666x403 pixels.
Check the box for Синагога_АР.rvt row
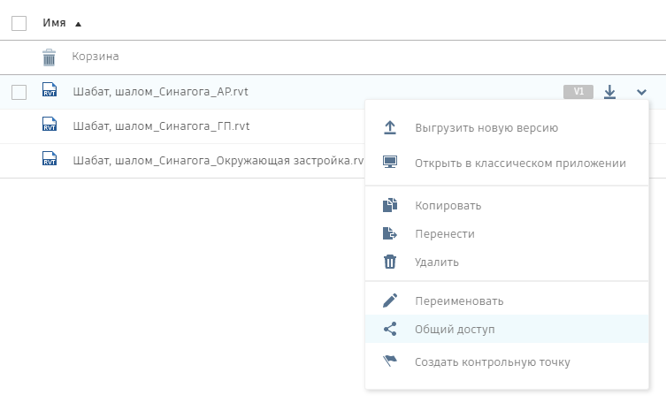(19, 92)
